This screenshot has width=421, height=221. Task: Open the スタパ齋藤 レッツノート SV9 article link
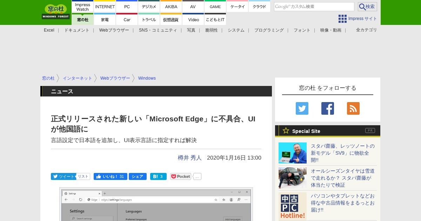coord(343,153)
